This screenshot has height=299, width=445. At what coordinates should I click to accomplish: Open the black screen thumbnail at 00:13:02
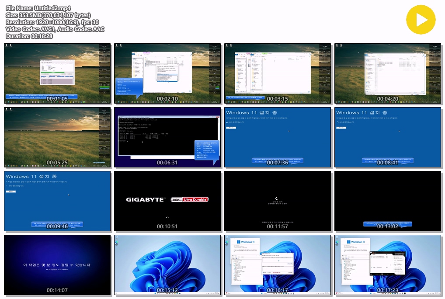point(388,201)
